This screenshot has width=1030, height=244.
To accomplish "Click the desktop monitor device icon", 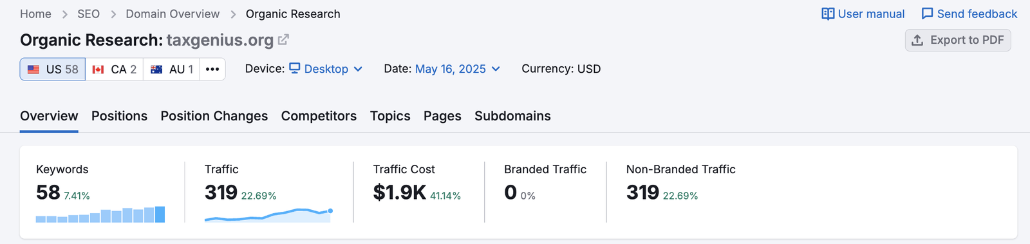I will pyautogui.click(x=295, y=68).
